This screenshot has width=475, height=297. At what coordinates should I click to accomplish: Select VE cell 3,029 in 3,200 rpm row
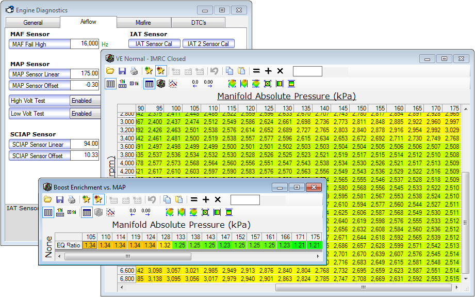tap(451, 130)
